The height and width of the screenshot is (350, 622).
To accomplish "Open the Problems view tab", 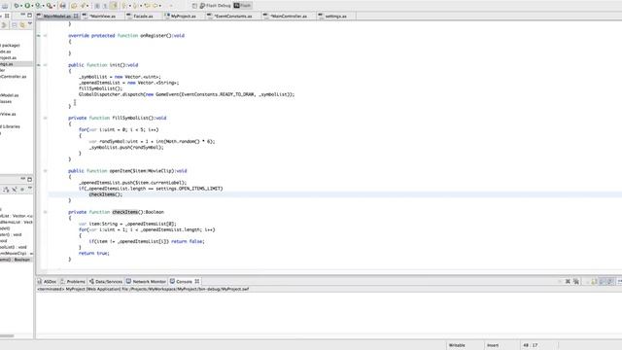I will point(73,281).
